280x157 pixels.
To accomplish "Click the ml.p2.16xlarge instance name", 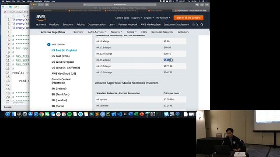I will [x=104, y=54].
